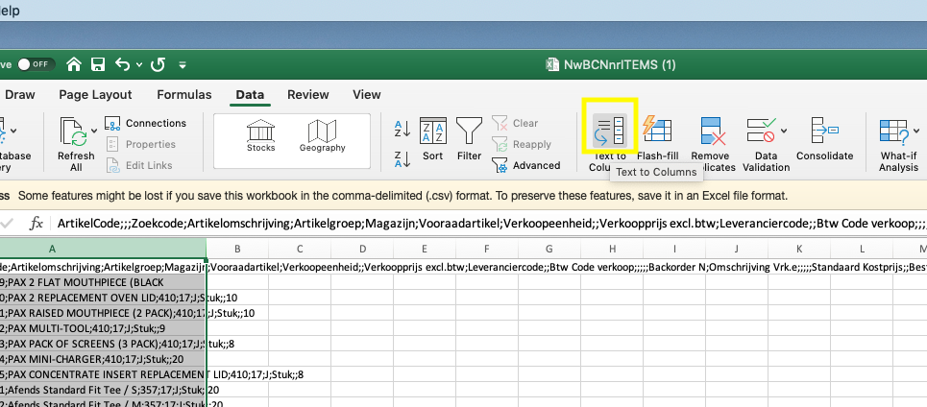927x407 pixels.
Task: Select column G header
Action: pyautogui.click(x=549, y=249)
